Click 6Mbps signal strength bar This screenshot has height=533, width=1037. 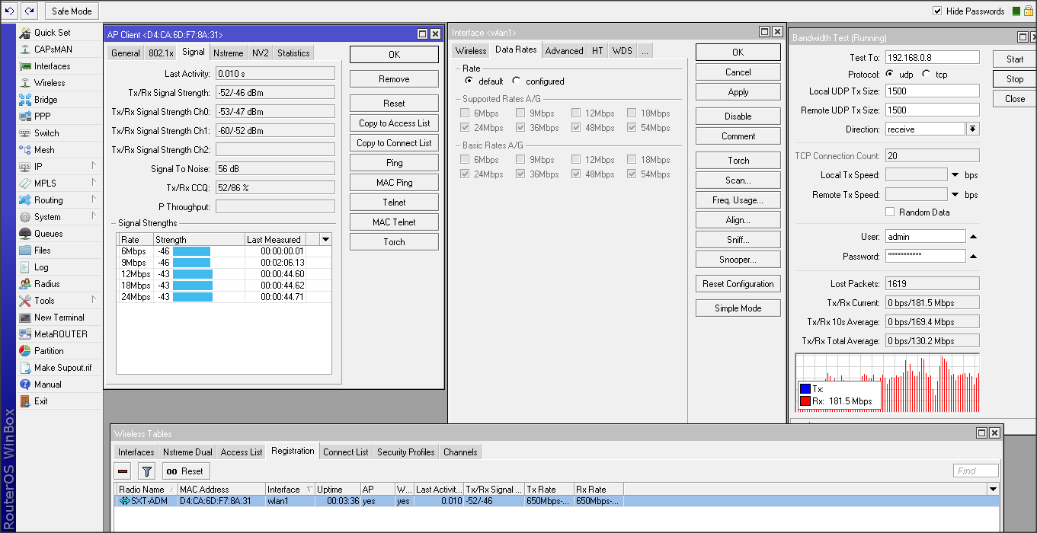(191, 251)
